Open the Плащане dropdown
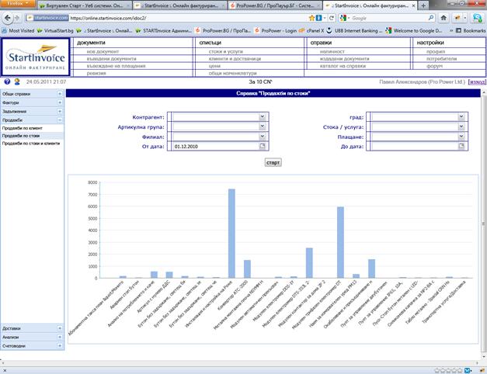The width and height of the screenshot is (487, 374). pos(461,137)
